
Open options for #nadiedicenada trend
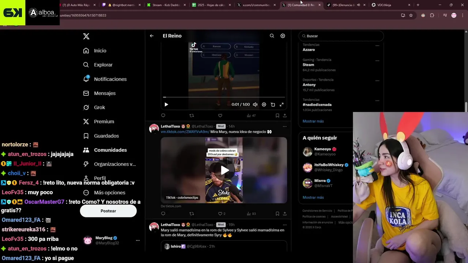pyautogui.click(x=377, y=101)
